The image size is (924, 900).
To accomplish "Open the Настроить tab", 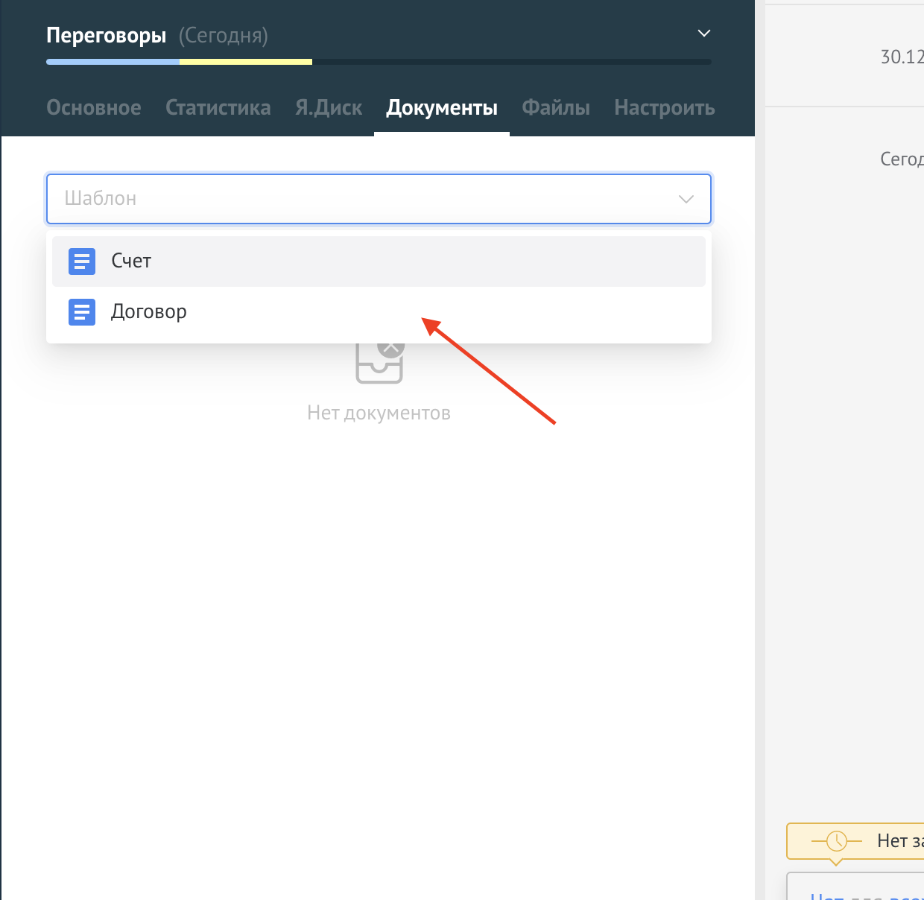I will click(665, 108).
